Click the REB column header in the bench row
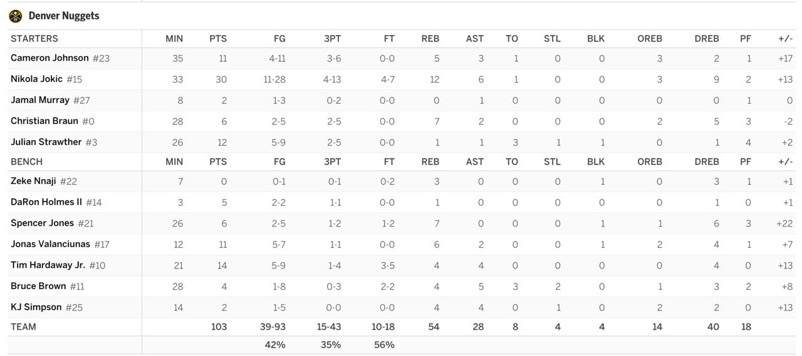 tap(430, 161)
